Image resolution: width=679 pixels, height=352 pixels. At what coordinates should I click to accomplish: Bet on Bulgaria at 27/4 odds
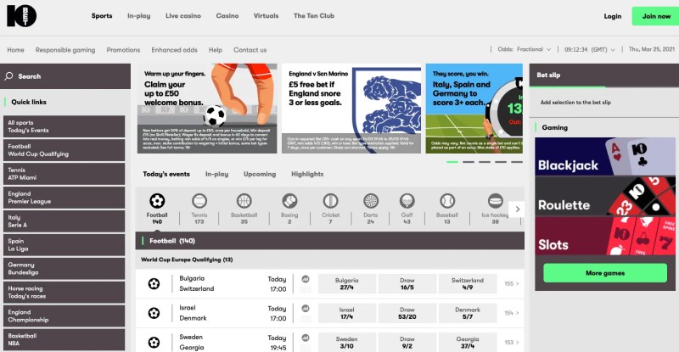pos(346,284)
